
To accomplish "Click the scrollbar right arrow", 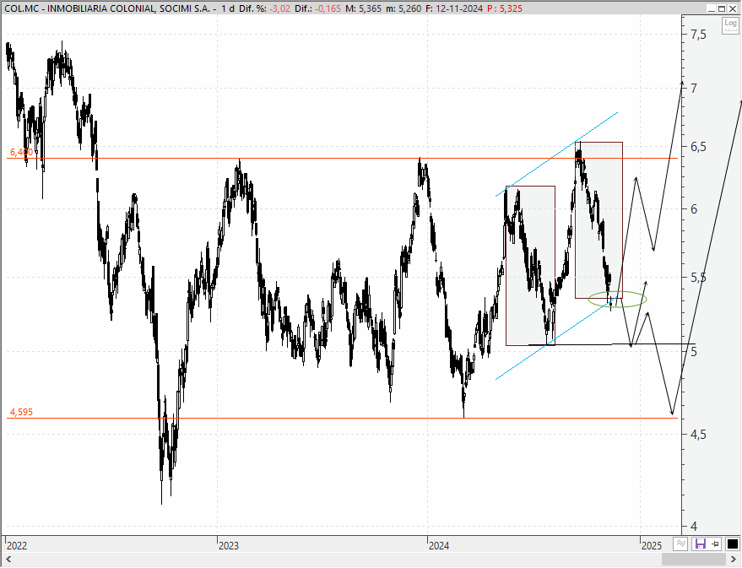I will coord(734,560).
